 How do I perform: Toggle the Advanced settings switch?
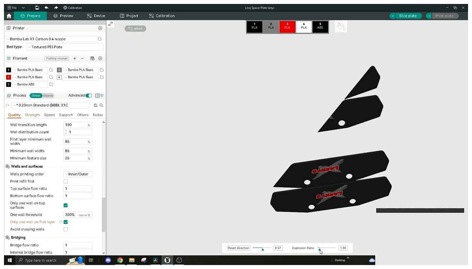pyautogui.click(x=89, y=96)
